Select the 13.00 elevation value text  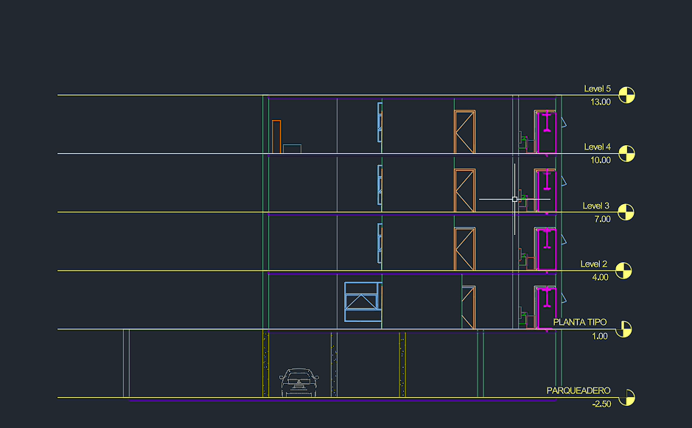tap(600, 102)
